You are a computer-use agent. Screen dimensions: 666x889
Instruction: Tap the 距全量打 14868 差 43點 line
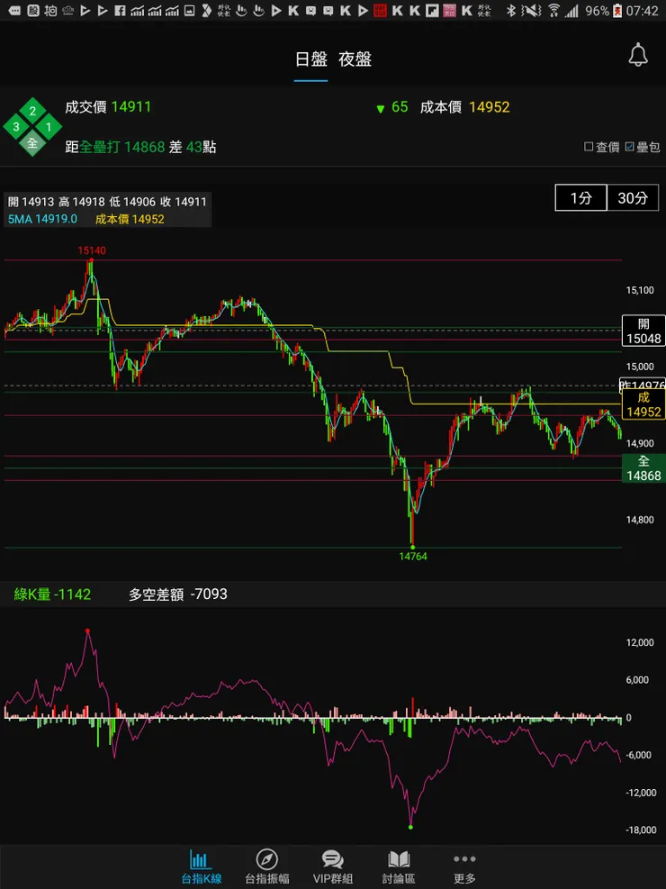pyautogui.click(x=140, y=148)
